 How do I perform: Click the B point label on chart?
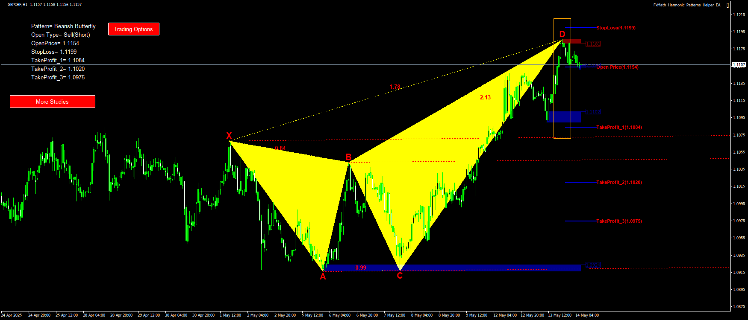click(348, 157)
